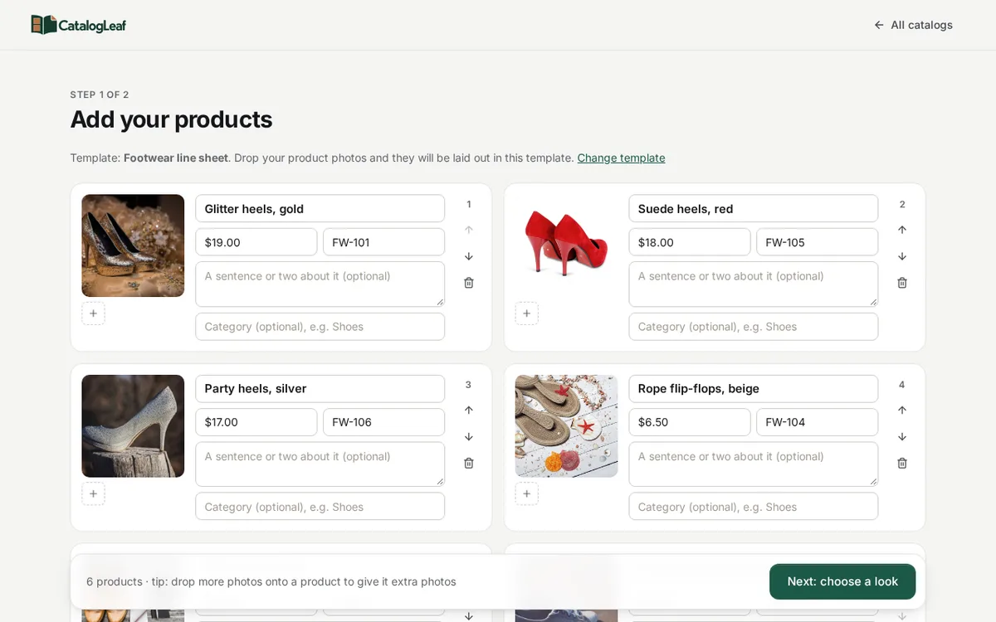996x622 pixels.
Task: Select the gold glitter heels photo
Action: tap(133, 245)
